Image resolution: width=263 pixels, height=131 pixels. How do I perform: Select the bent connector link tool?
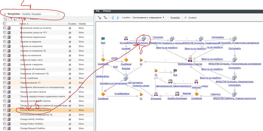click(x=105, y=17)
